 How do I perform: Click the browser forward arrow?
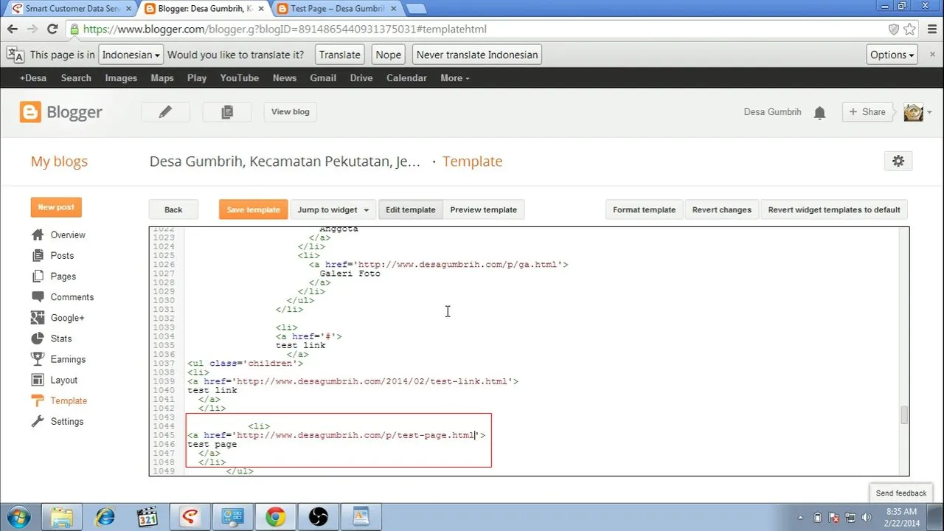(32, 29)
